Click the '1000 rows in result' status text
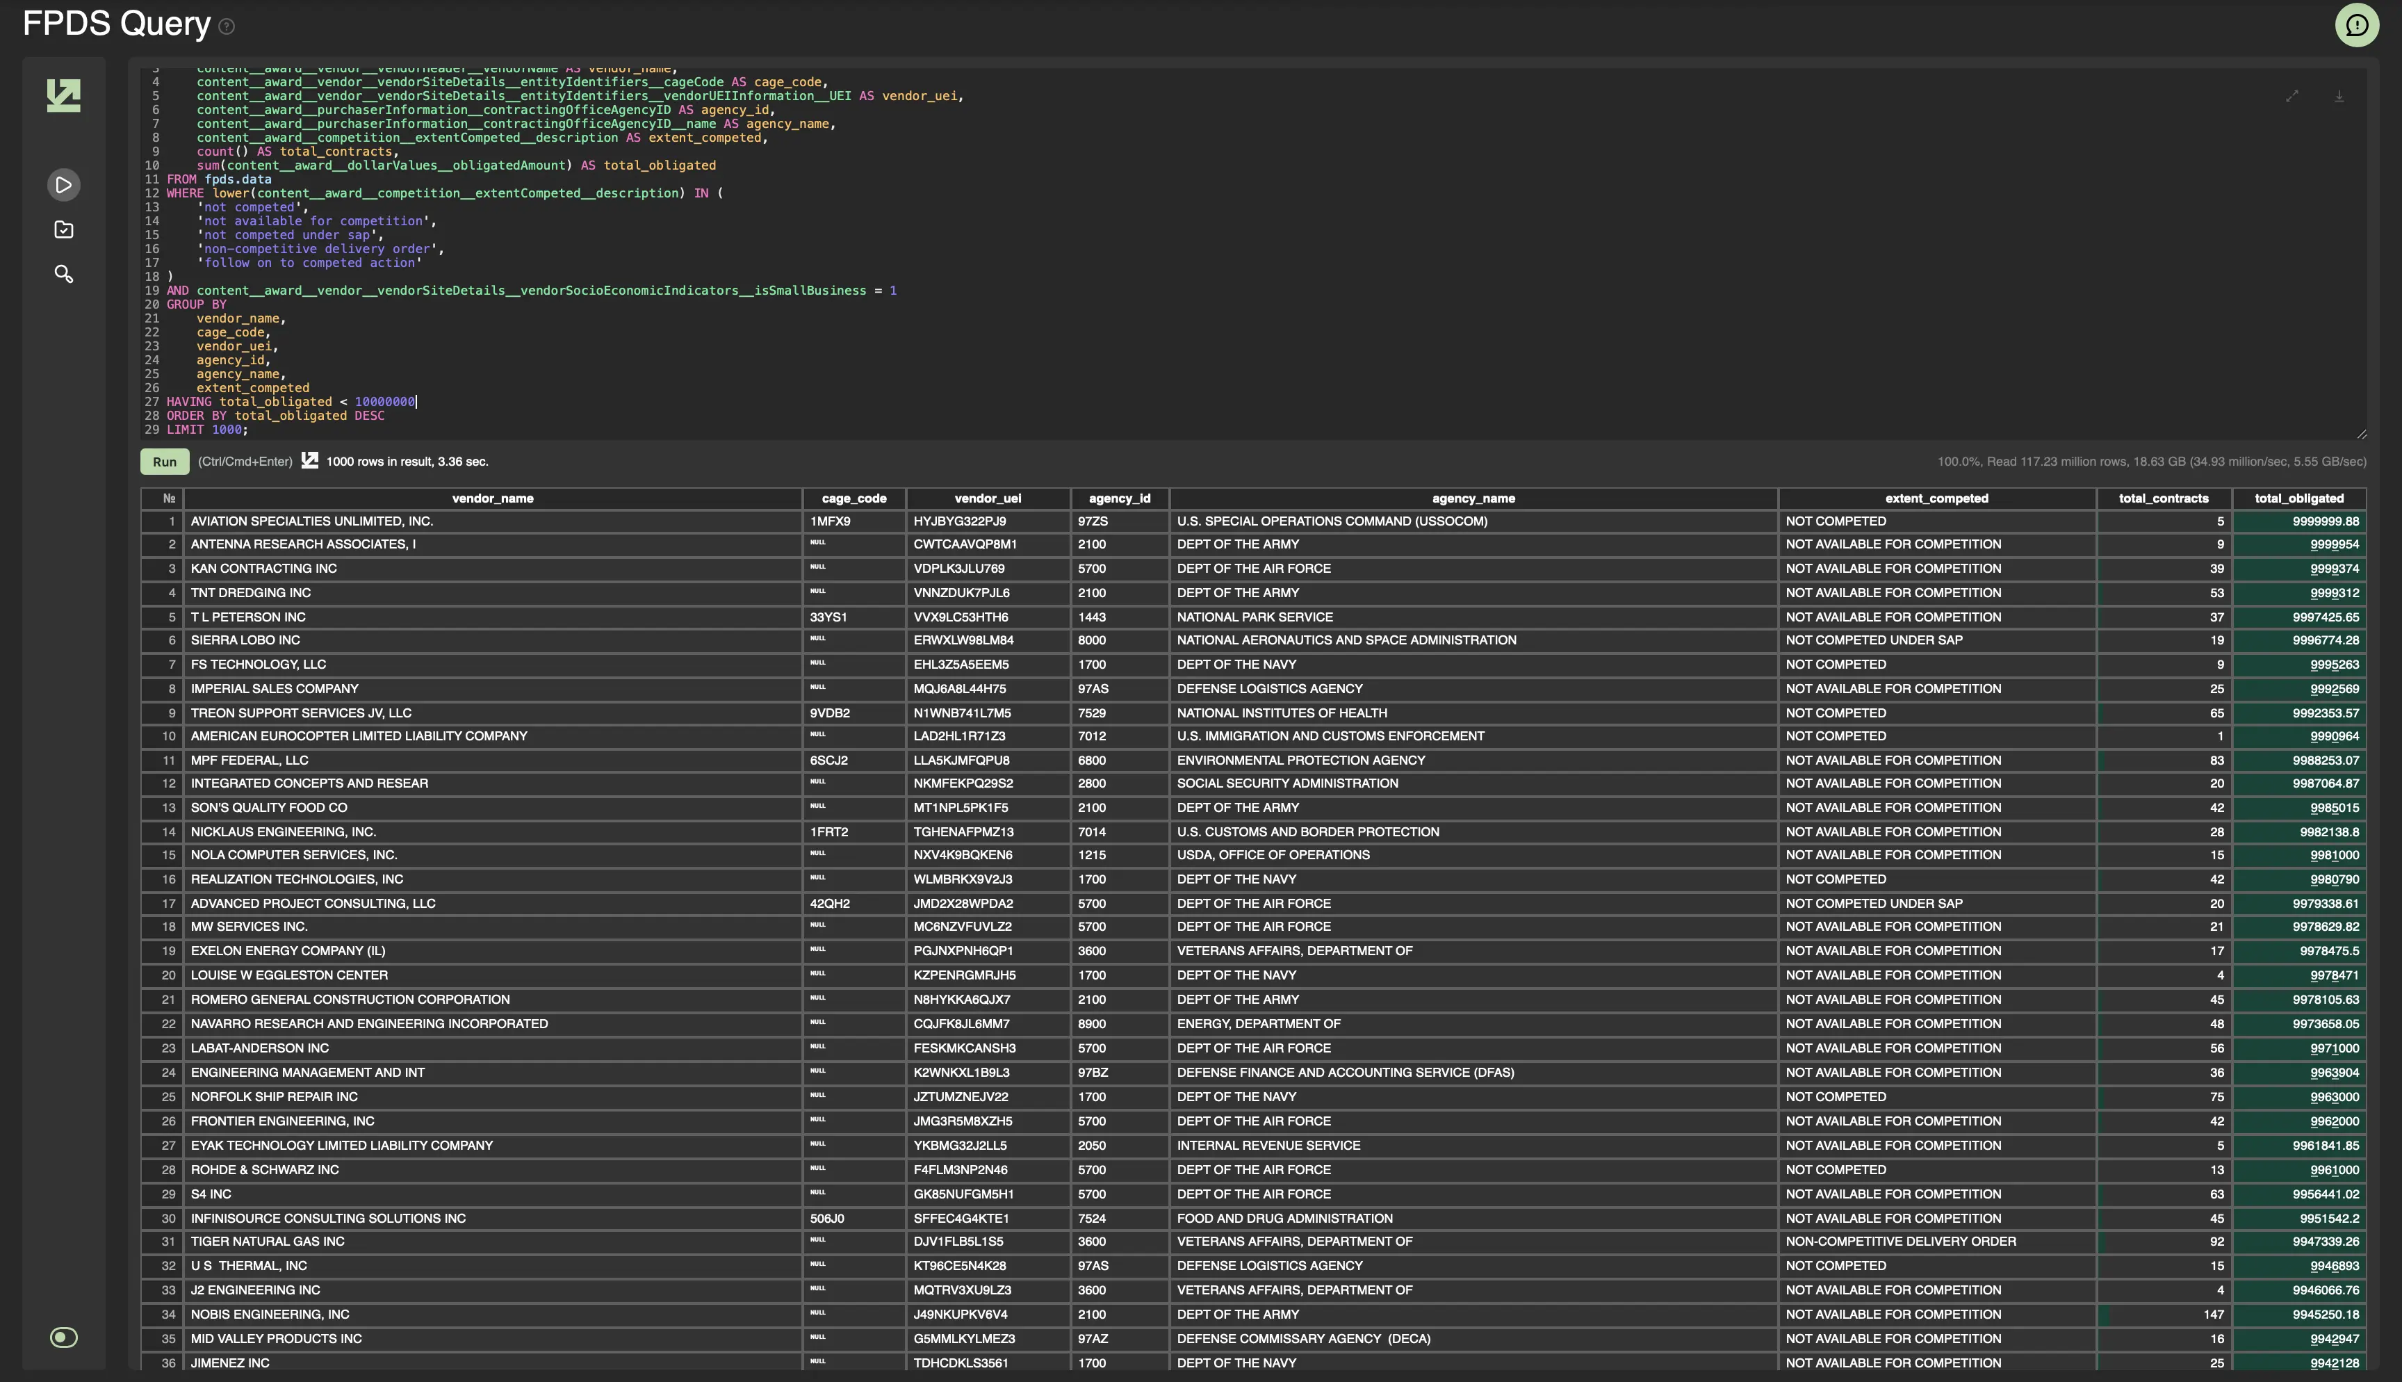The image size is (2402, 1382). click(x=407, y=462)
